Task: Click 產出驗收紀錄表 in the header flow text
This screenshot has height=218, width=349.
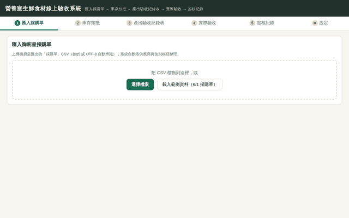Action: pos(146,9)
